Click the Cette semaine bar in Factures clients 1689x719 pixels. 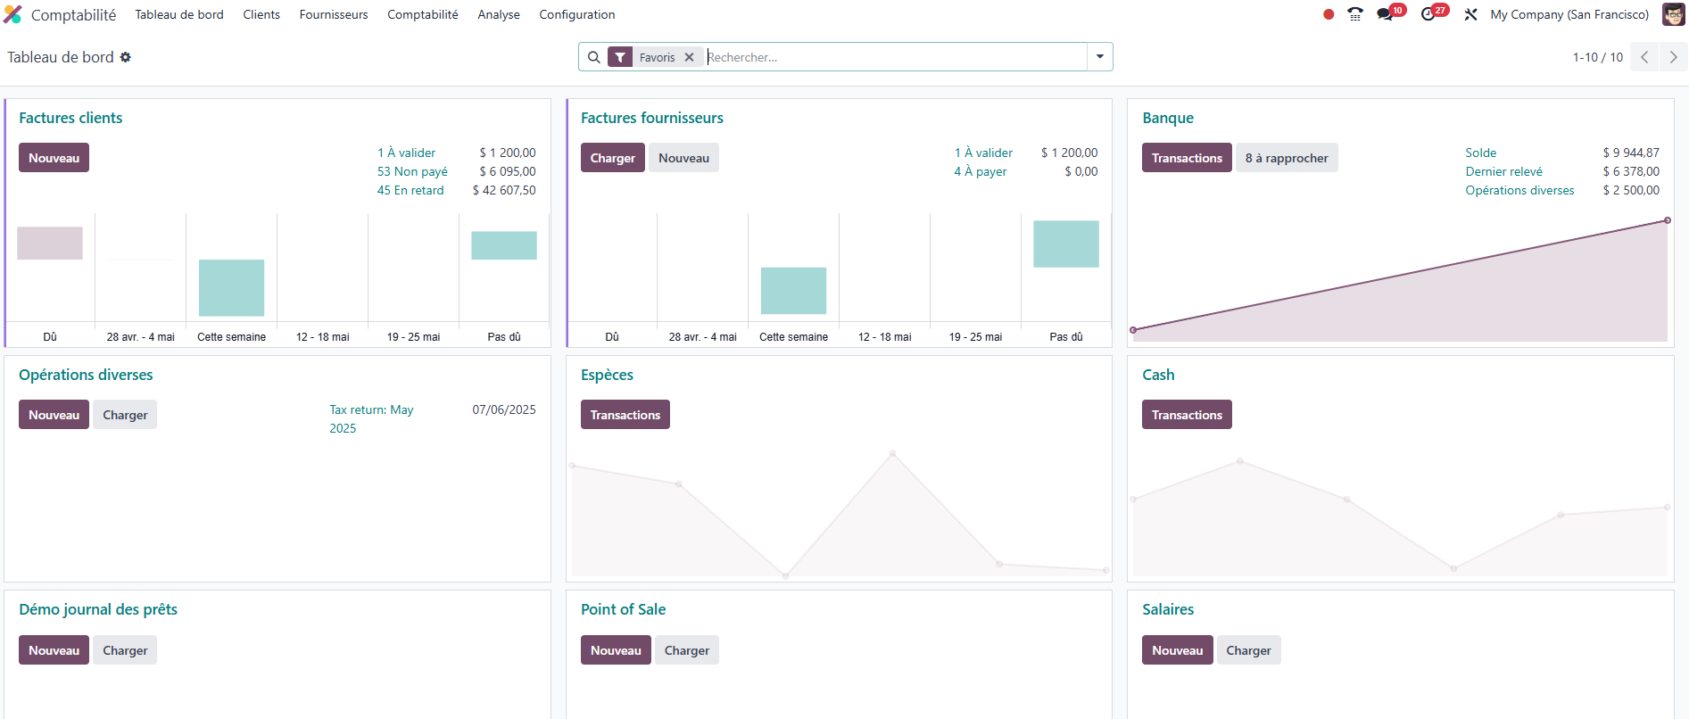coord(231,287)
